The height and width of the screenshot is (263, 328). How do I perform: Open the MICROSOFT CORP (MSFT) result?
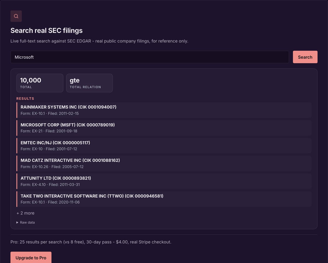(x=164, y=128)
